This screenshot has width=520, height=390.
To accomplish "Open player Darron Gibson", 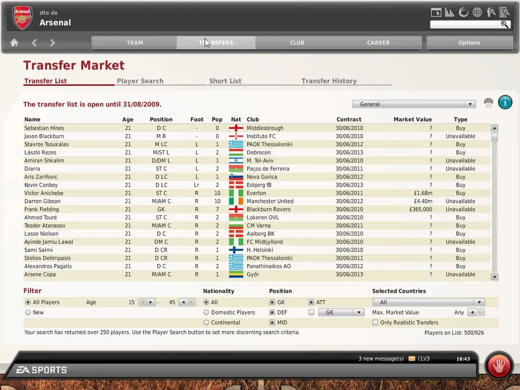I will pos(42,201).
